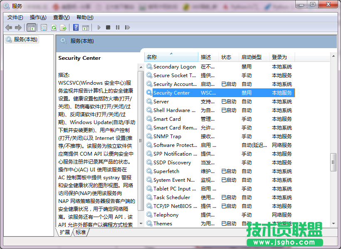Click the Pause Service icon
The image size is (341, 249).
(x=119, y=27)
